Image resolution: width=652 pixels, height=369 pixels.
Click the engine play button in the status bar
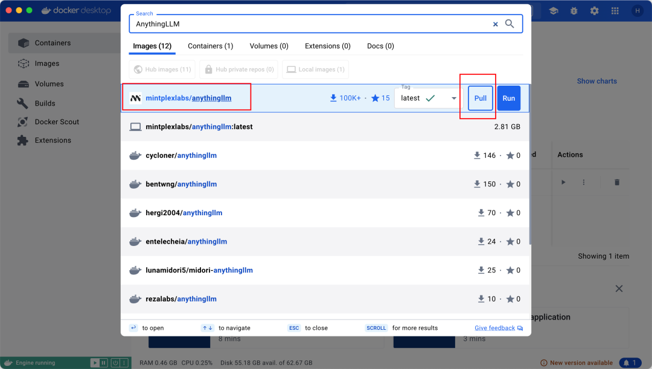(95, 363)
